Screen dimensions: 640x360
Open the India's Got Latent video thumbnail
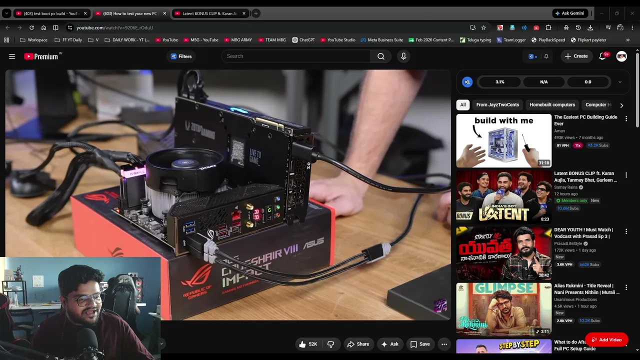(503, 197)
